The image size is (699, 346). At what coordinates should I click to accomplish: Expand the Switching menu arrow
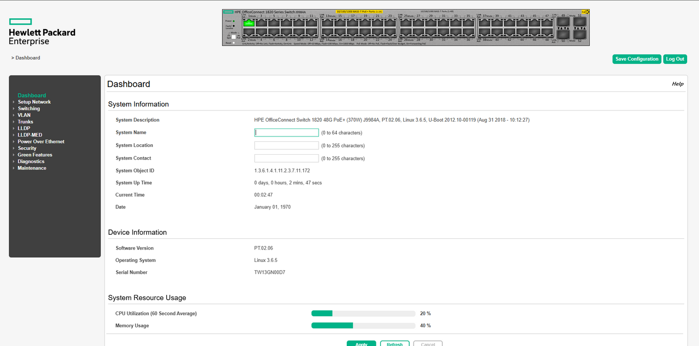pos(13,108)
